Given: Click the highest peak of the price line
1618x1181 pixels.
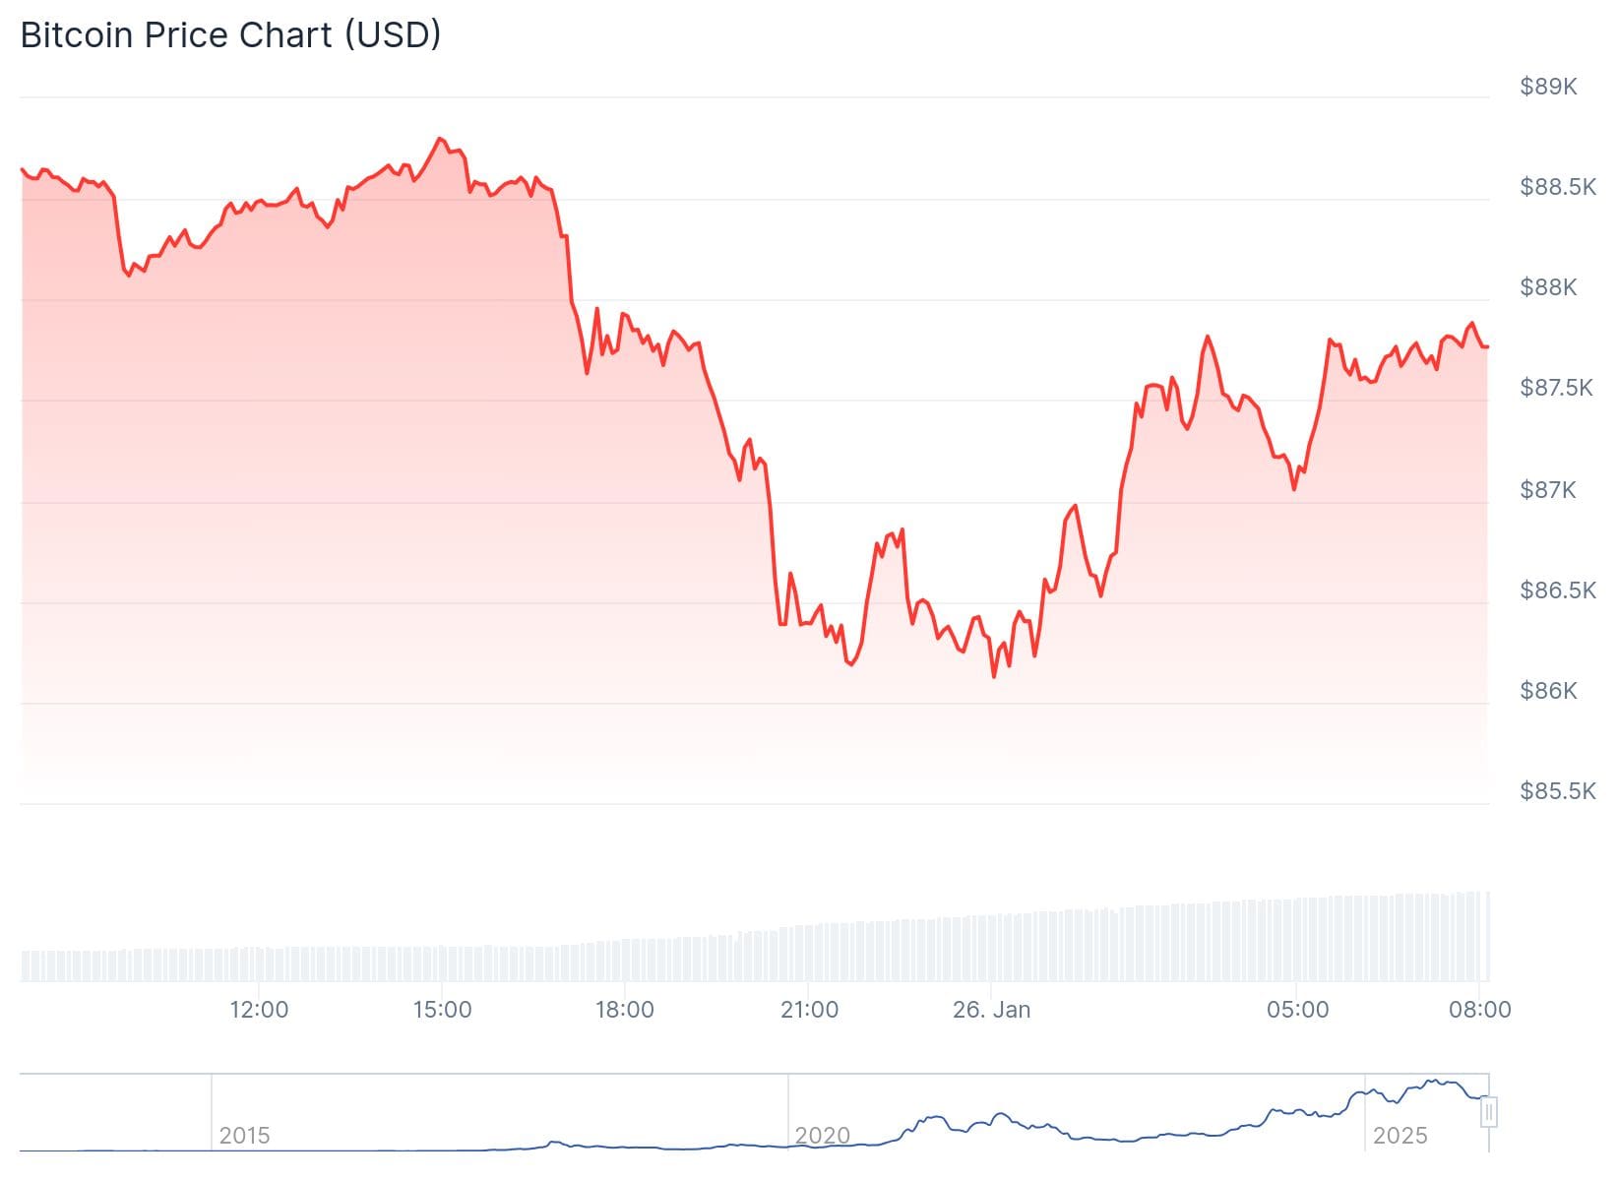Looking at the screenshot, I should [440, 139].
